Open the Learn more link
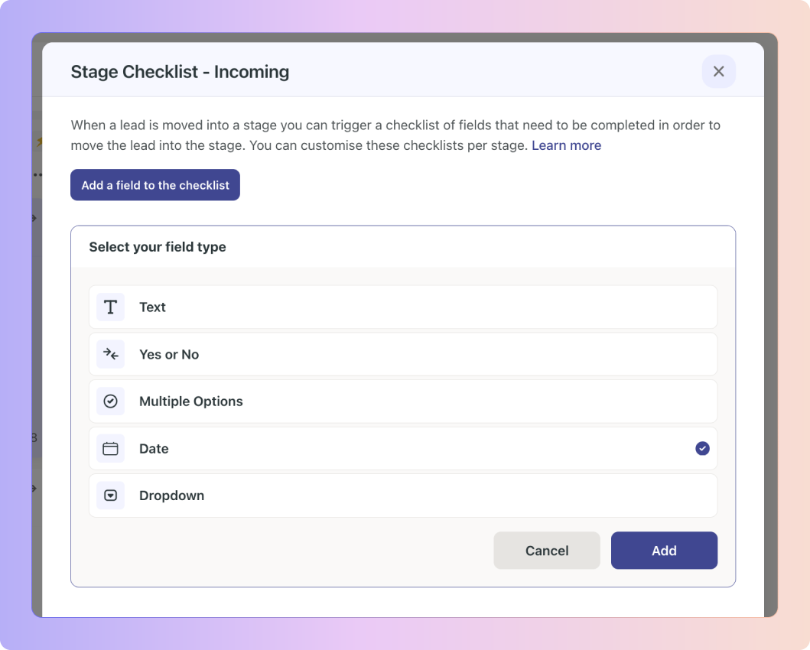The image size is (810, 650). 566,145
